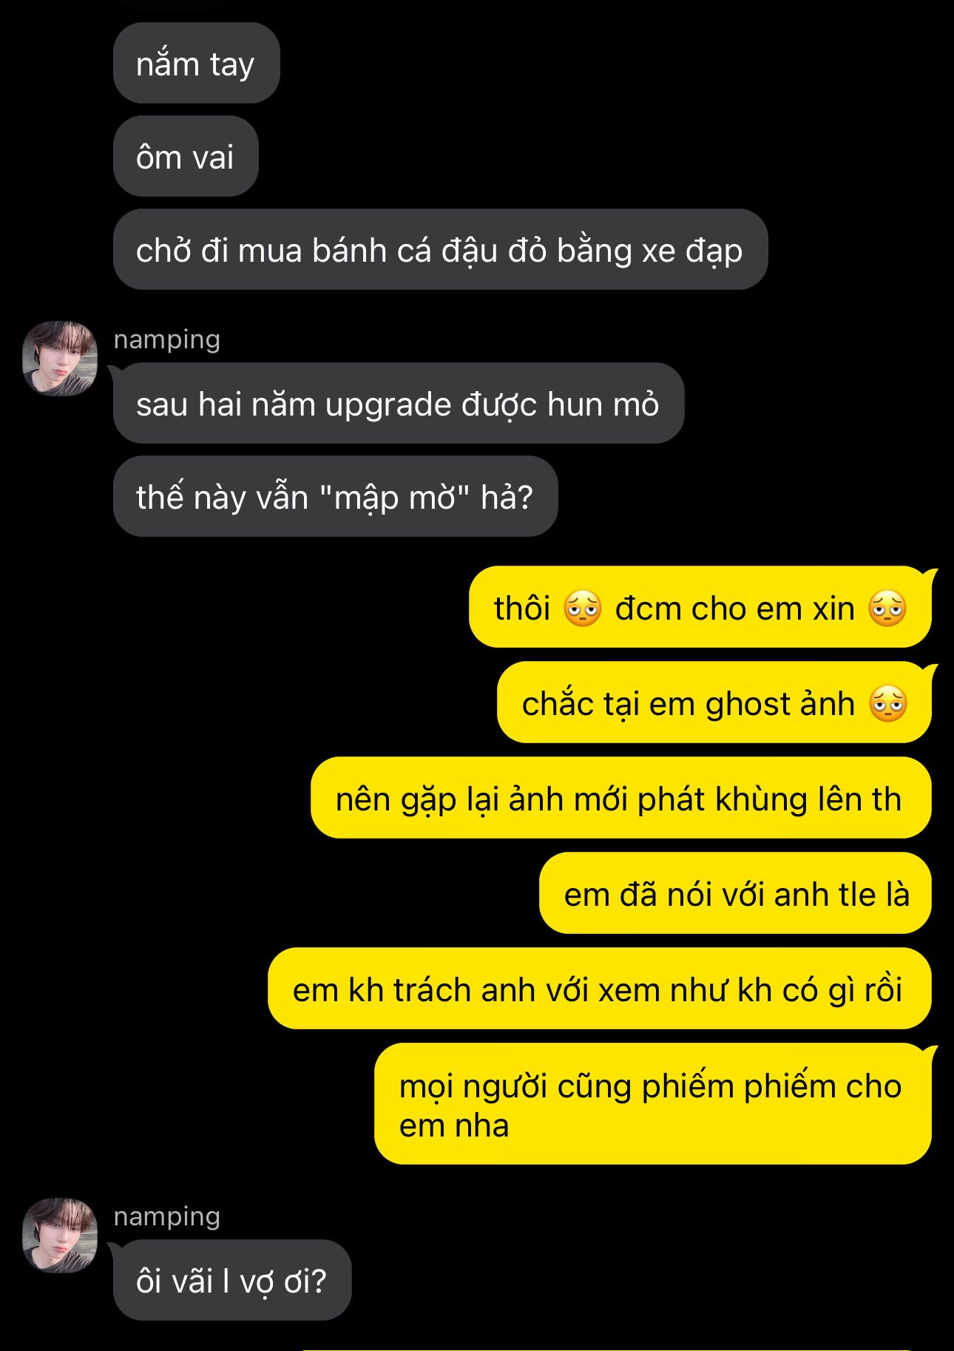Tap the 'mọi người cũng phiếm phiếm' message
This screenshot has width=954, height=1351.
[652, 1104]
